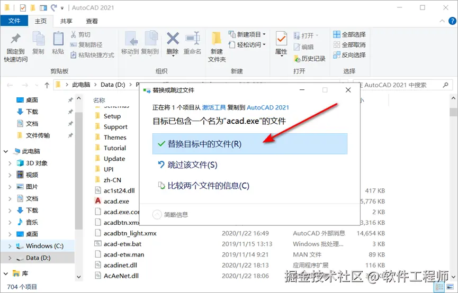Screen dimensions: 458x293
Task: Click the 激活工具 source folder link
Action: pos(213,107)
